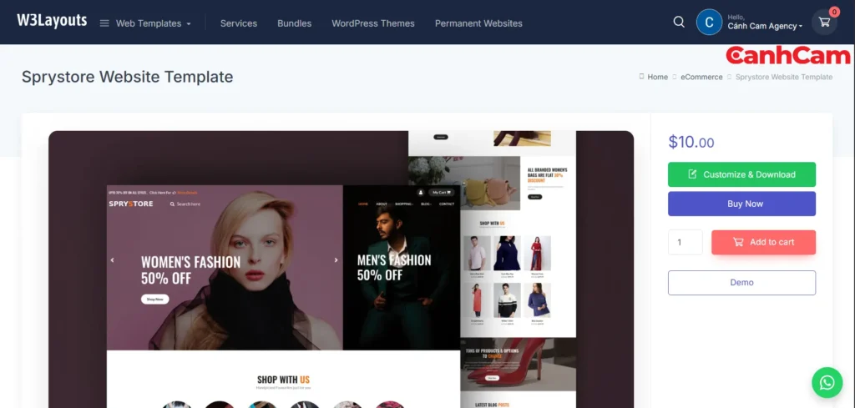Screen dimensions: 855x408
Task: Open the Demo button
Action: (741, 283)
